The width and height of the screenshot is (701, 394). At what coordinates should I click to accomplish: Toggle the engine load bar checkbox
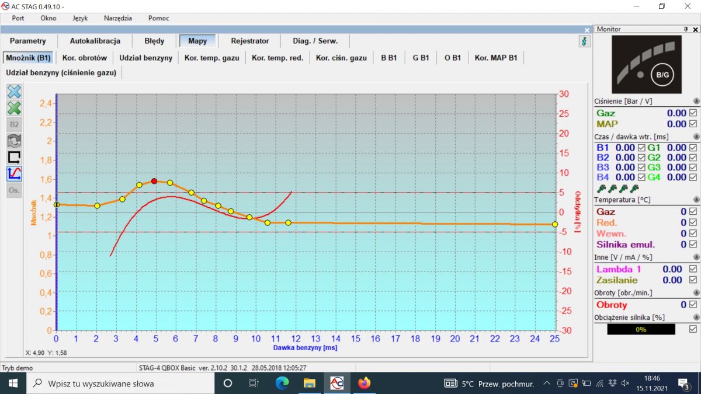(693, 329)
